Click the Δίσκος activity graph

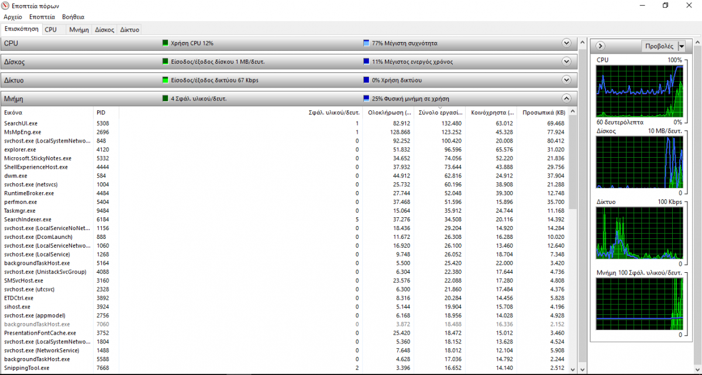(639, 162)
